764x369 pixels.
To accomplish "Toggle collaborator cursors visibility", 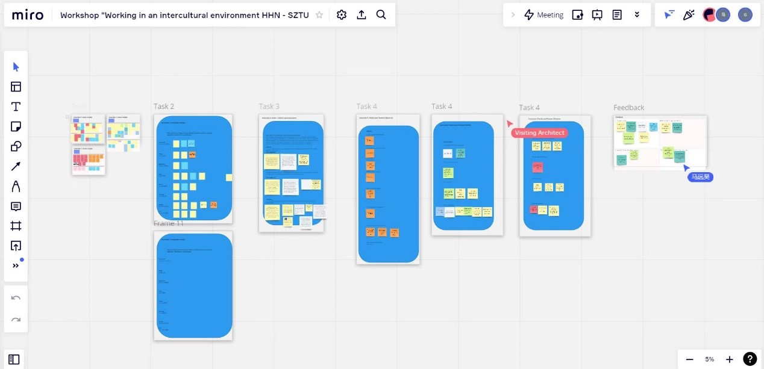I will pos(669,15).
